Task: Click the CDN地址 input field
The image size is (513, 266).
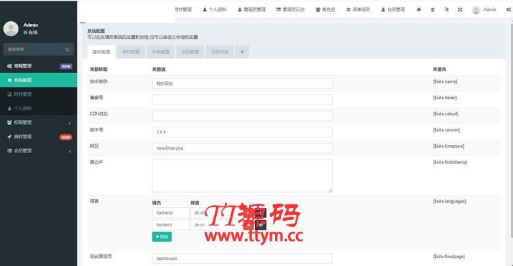Action: [x=242, y=116]
